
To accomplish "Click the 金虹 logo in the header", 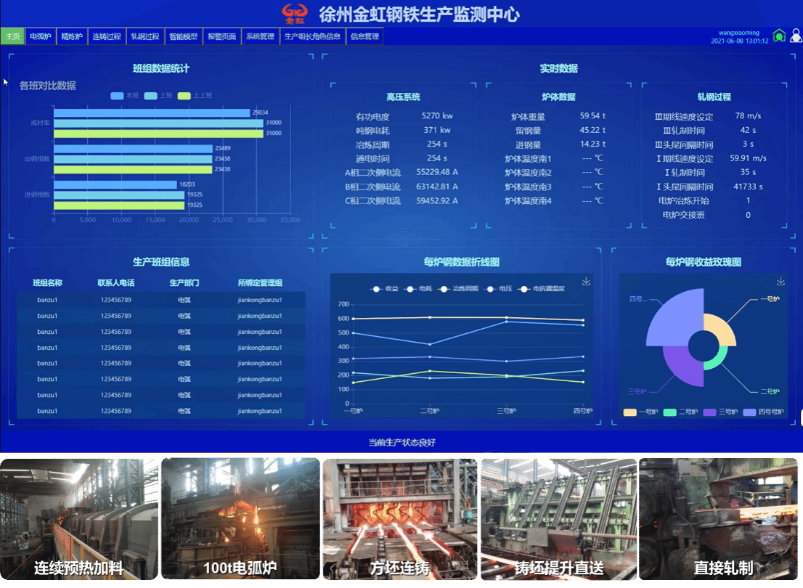I will click(x=295, y=13).
